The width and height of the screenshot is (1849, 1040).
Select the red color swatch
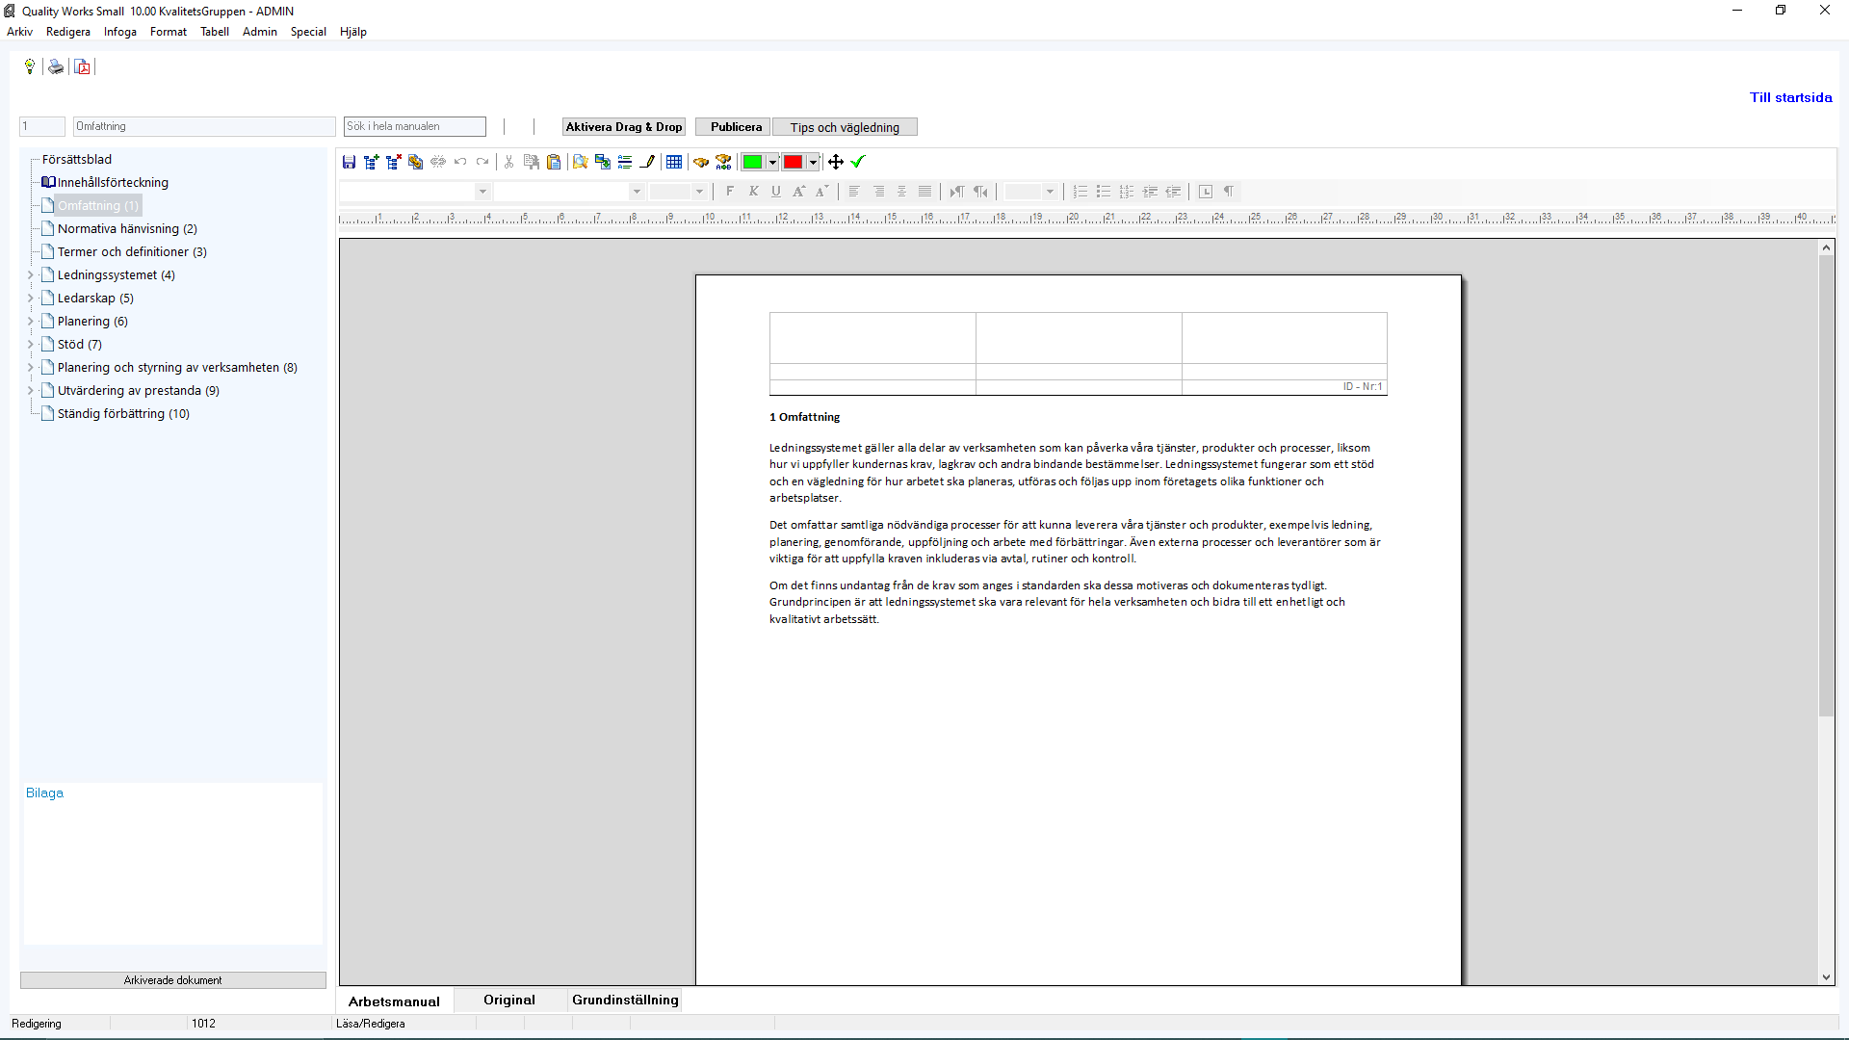pyautogui.click(x=793, y=162)
